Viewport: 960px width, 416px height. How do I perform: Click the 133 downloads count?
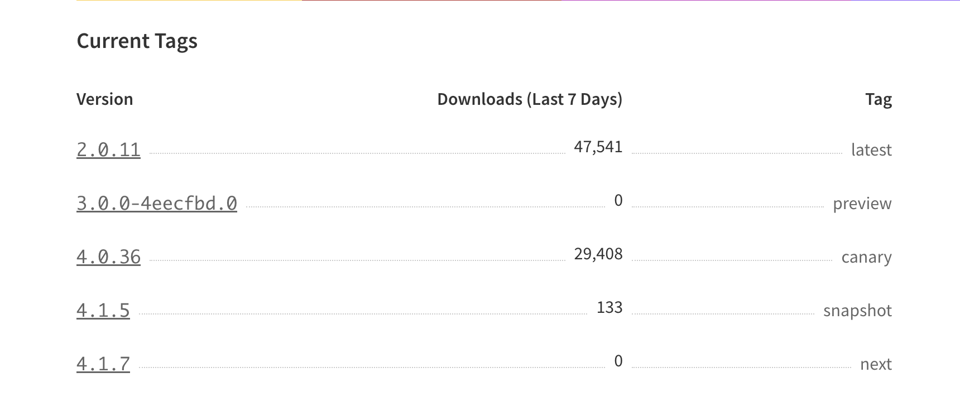(609, 307)
